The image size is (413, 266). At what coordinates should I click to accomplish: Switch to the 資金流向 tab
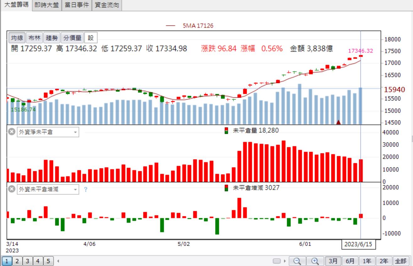tap(107, 5)
